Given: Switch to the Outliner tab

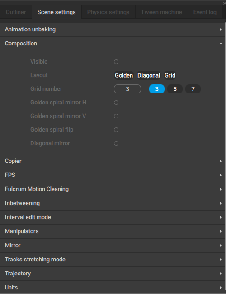Looking at the screenshot, I should pos(16,12).
